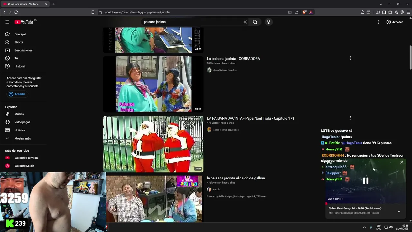Open Leo AI sparkle icon
412x232 pixels.
pyautogui.click(x=396, y=12)
